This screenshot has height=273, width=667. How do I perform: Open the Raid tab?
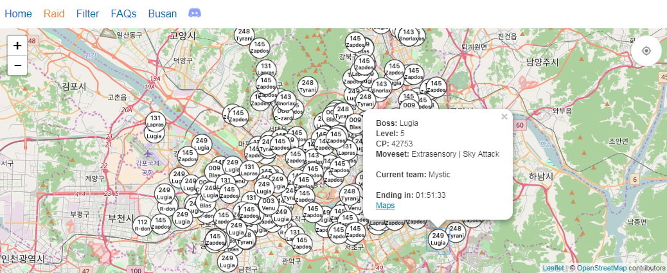(54, 13)
